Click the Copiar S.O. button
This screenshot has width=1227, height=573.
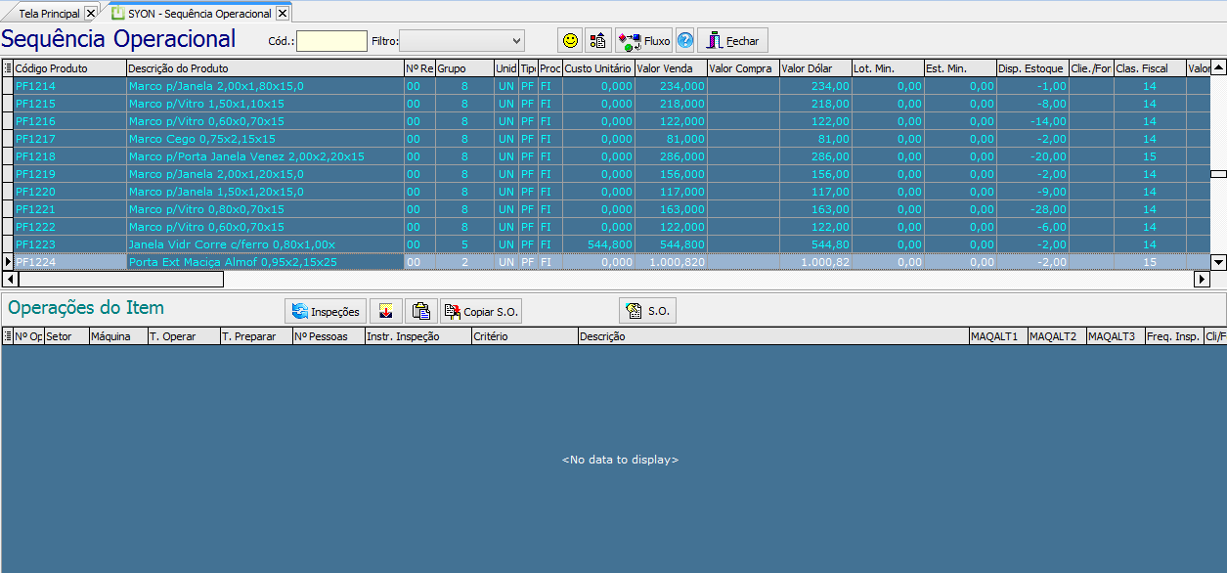[x=481, y=311]
